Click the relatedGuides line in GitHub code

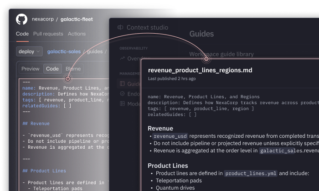[47, 106]
